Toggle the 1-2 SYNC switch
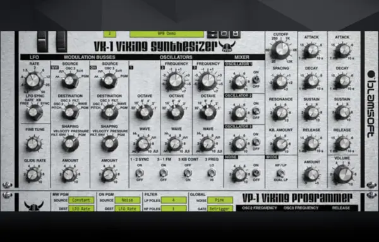This screenshot has height=242, width=379. 140,173
